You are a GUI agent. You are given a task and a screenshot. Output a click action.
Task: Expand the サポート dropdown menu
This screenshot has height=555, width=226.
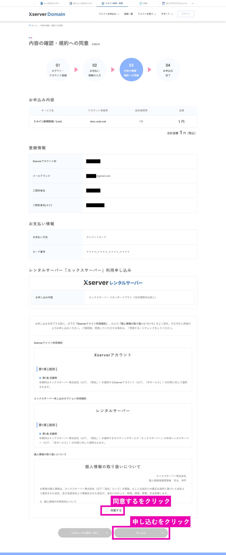pos(167,14)
